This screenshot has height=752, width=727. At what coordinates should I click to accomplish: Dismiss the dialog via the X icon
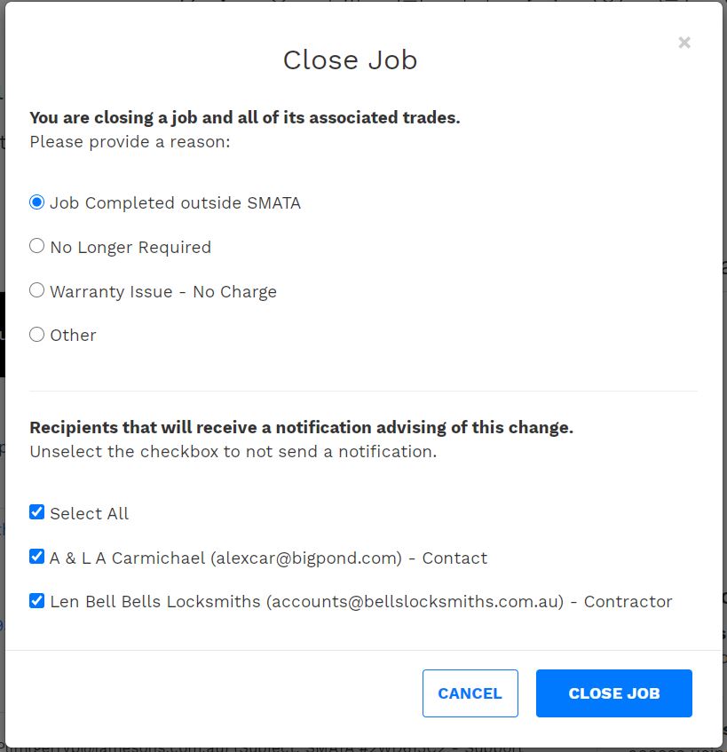coord(684,42)
